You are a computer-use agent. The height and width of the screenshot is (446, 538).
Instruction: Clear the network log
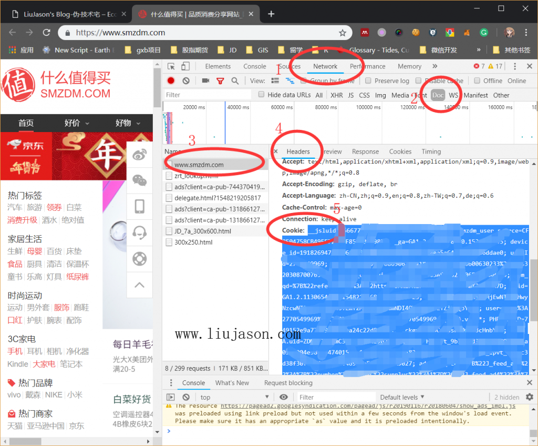click(x=186, y=81)
